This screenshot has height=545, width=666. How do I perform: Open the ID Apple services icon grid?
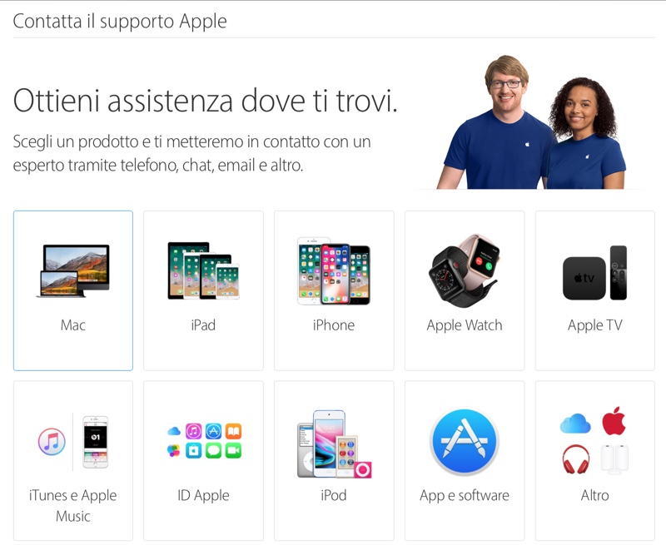[204, 441]
